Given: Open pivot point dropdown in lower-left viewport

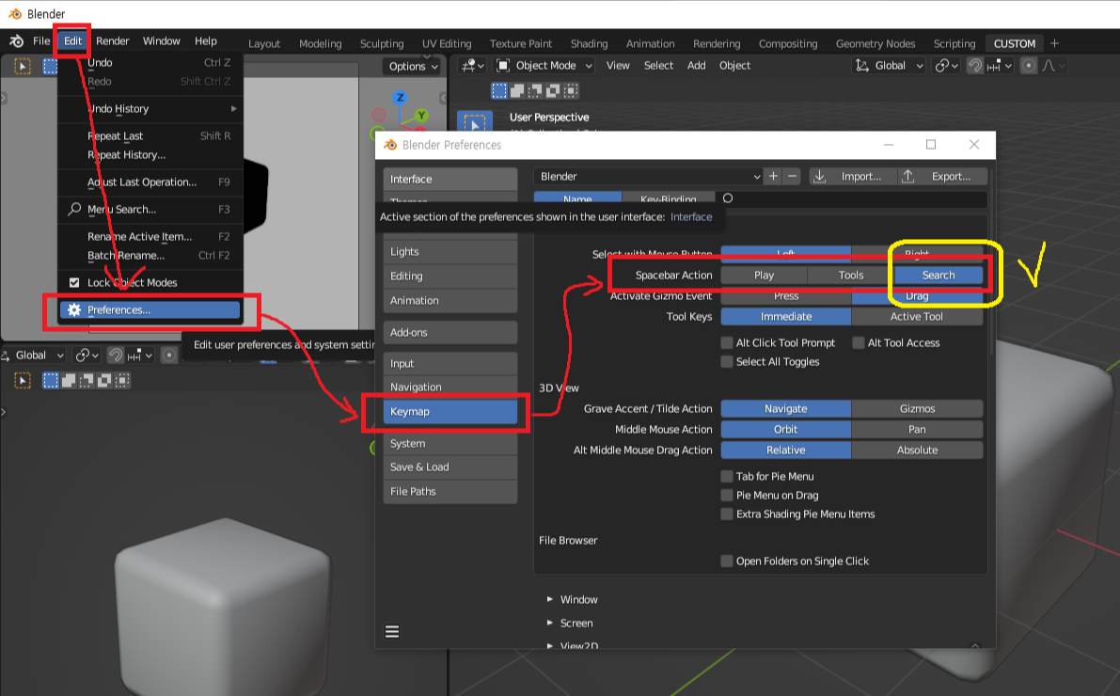Looking at the screenshot, I should [x=87, y=356].
